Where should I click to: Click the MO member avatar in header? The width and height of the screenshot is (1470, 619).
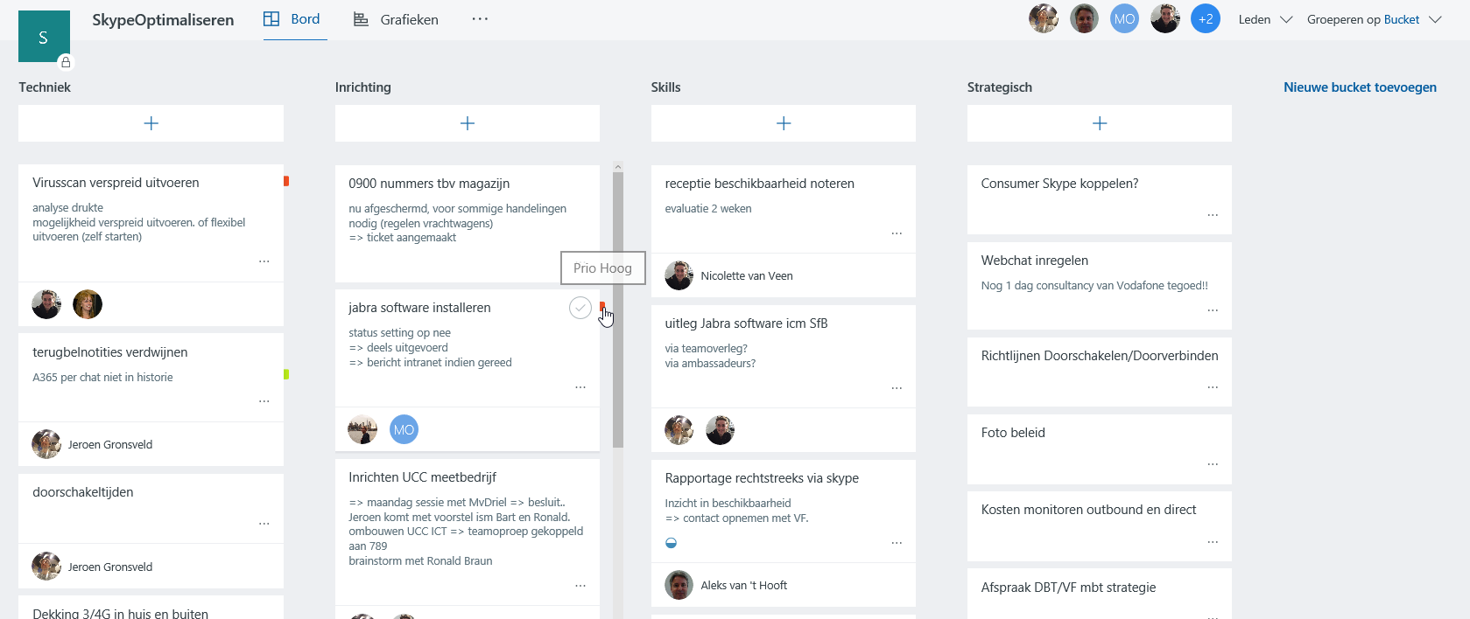1124,18
